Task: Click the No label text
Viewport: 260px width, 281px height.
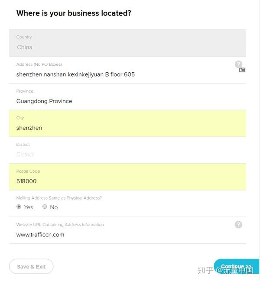Action: point(54,207)
